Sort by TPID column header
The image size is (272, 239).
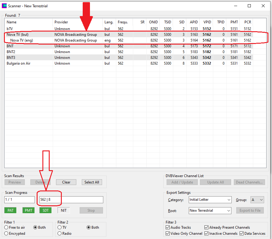coord(220,22)
